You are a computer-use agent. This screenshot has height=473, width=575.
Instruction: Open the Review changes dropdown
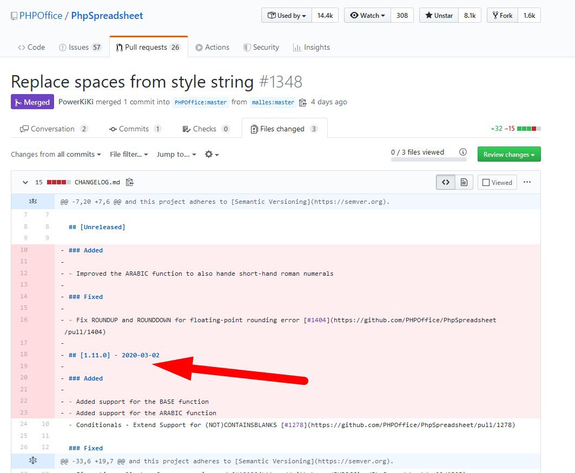pos(509,154)
